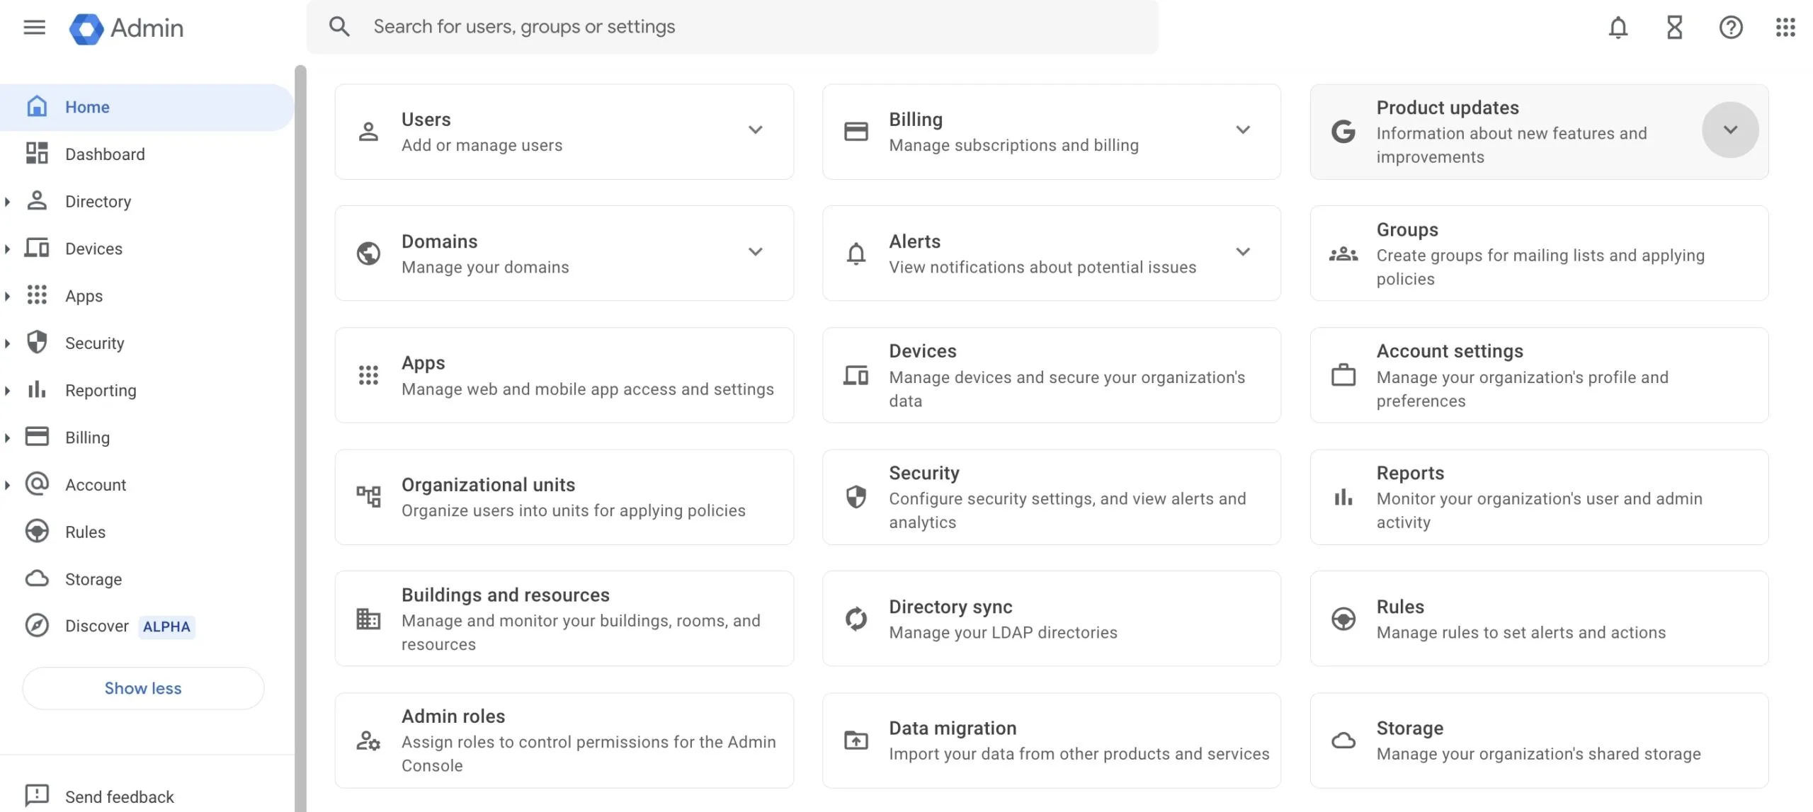Open the Google apps launcher grid
Viewport: 1813px width, 812px height.
(x=1785, y=27)
